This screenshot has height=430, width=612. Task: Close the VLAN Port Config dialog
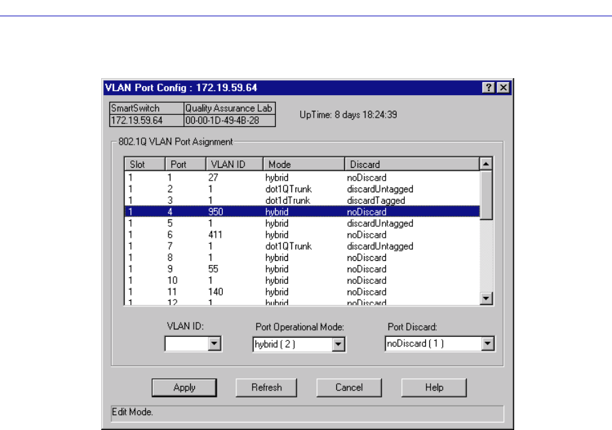(503, 88)
